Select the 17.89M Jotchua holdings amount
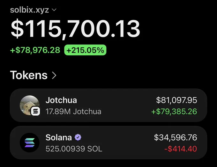Screen dimensions: 217x167 (x=73, y=111)
